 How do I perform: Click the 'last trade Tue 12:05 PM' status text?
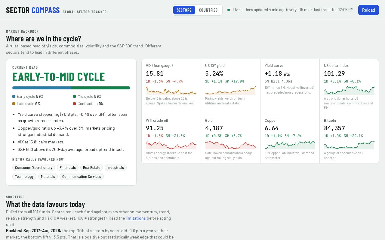pos(334,10)
